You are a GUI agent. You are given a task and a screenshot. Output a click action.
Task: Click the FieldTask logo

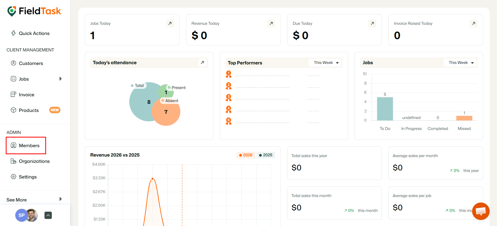[x=34, y=11]
